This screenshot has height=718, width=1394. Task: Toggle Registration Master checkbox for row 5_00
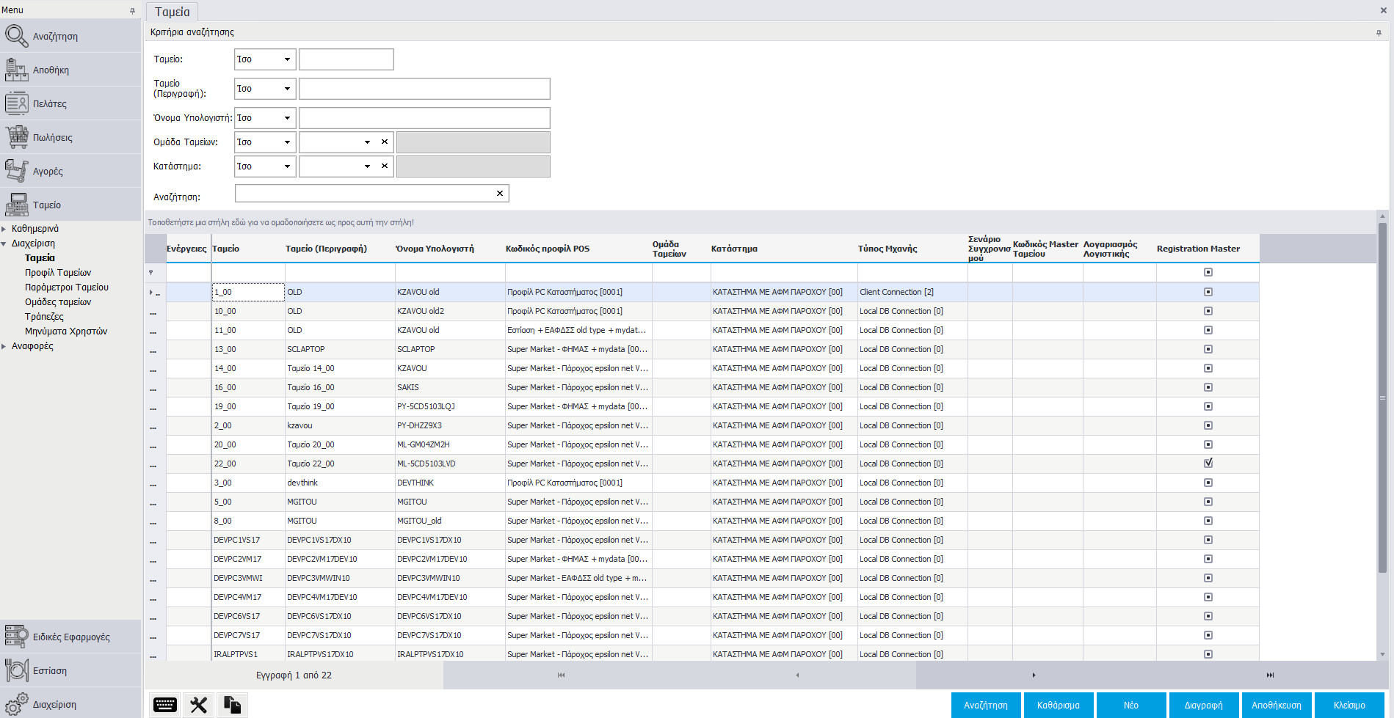tap(1208, 502)
